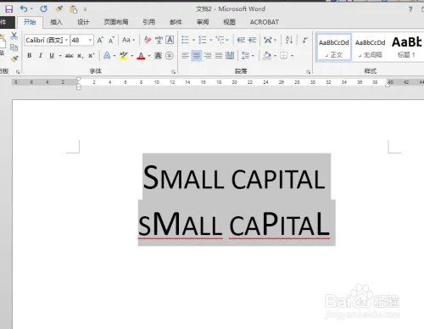The image size is (424, 329).
Task: Click Shrink Font button
Action: [111, 40]
